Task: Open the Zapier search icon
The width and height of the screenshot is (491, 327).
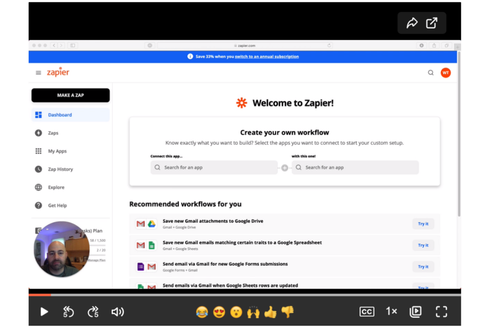Action: tap(431, 73)
